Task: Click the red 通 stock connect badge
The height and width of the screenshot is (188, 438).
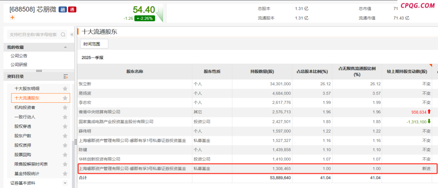Action: point(72,9)
